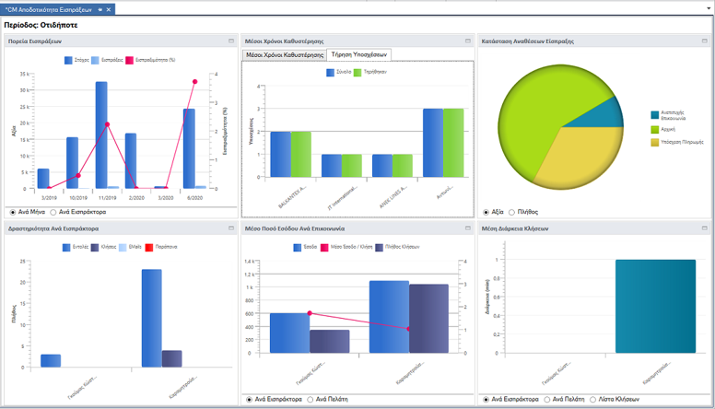715x409 pixels.
Task: Click the Κλήσεις legend swatch
Action: [95, 247]
